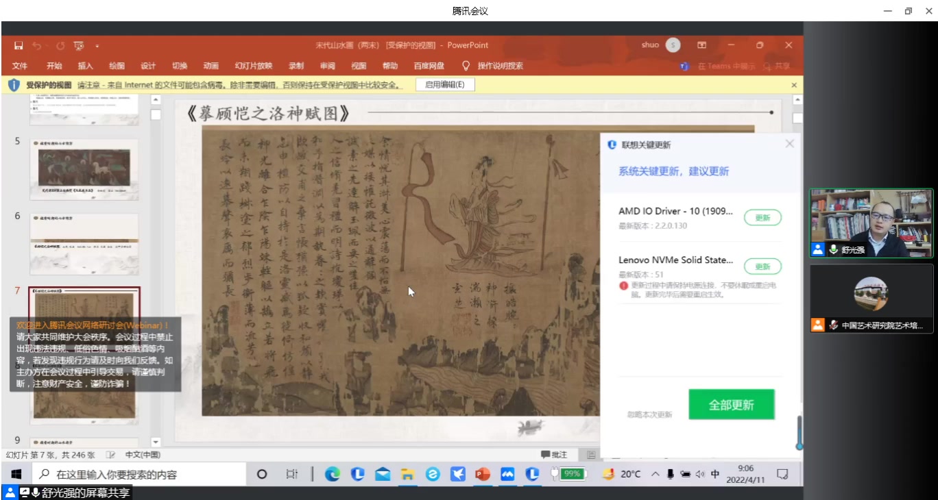Viewport: 938px width, 500px height.
Task: Open the 帮助 ribbon tab
Action: click(x=390, y=66)
